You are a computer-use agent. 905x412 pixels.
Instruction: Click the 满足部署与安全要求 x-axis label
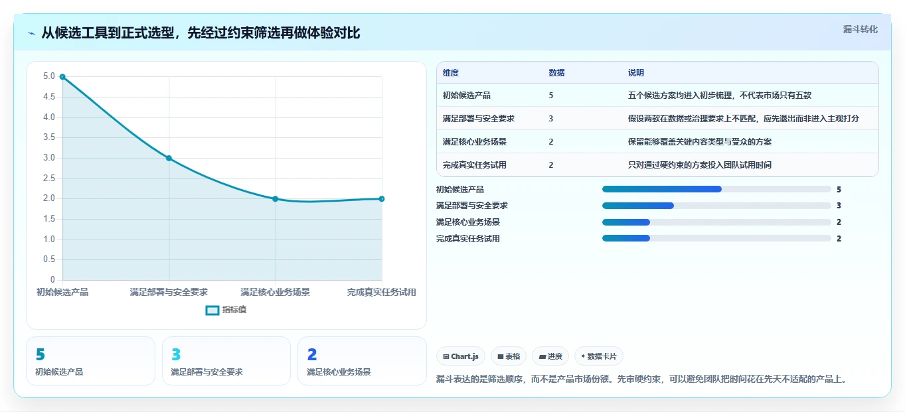169,292
